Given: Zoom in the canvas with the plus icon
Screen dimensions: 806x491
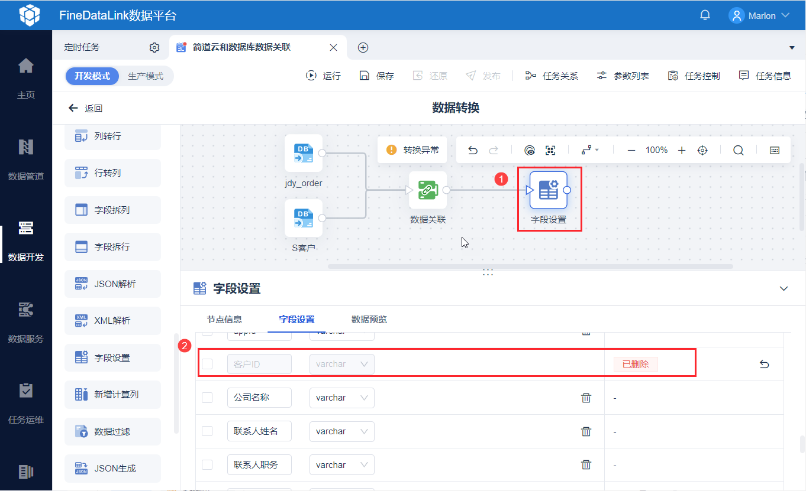Looking at the screenshot, I should tap(682, 150).
